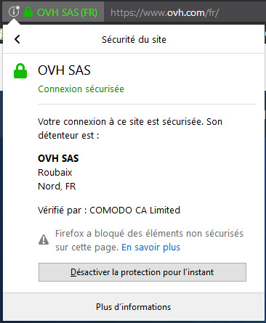Image resolution: width=266 pixels, height=323 pixels.
Task: Click the sentence 'Votre connexion à ce site est sécurisée'
Action: coord(121,121)
